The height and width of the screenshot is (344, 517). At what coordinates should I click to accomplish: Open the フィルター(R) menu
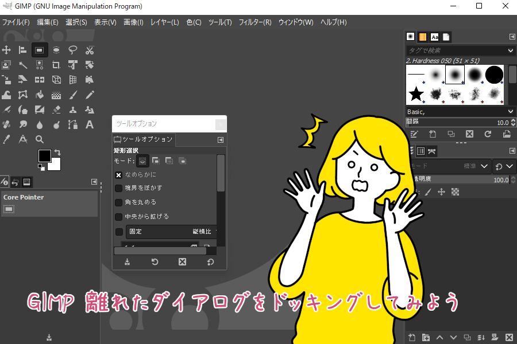255,22
